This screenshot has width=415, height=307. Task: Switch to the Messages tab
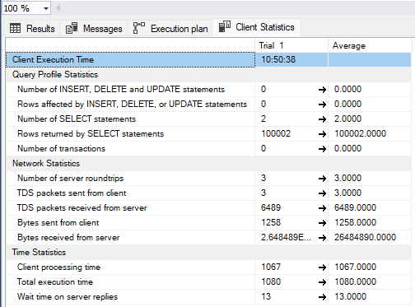tap(94, 29)
